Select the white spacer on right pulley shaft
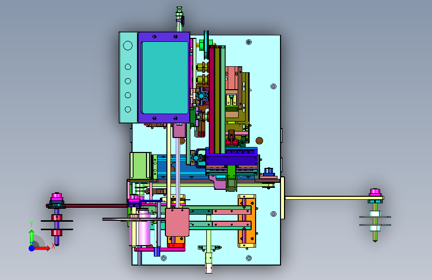 click(375, 214)
